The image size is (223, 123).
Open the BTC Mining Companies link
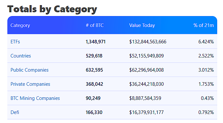tap(35, 98)
